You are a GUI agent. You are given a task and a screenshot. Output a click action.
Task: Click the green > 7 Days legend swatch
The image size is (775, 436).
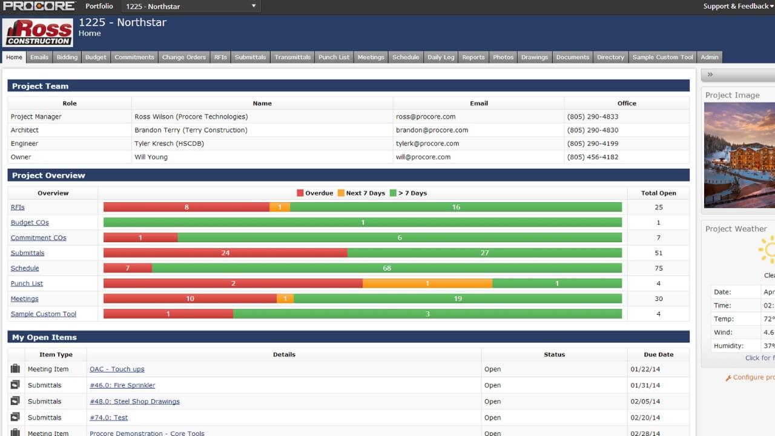point(393,193)
